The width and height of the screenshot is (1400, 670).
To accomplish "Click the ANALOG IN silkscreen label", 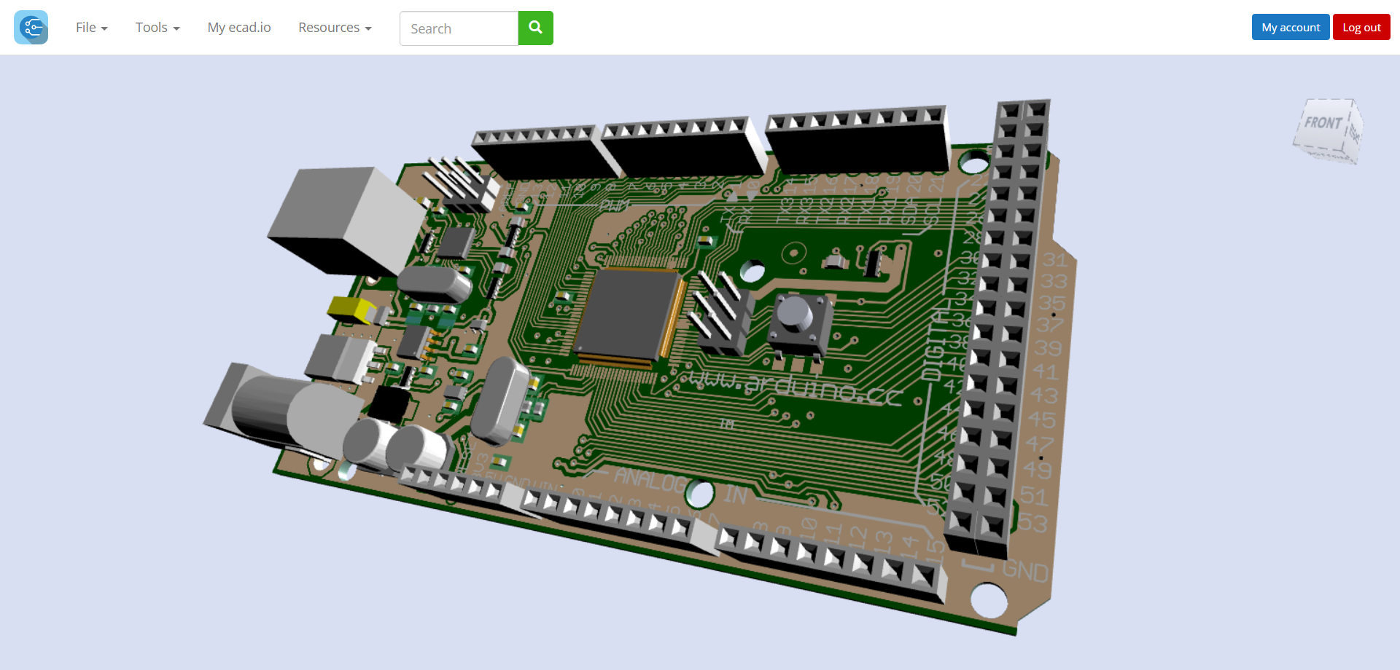I will (680, 486).
